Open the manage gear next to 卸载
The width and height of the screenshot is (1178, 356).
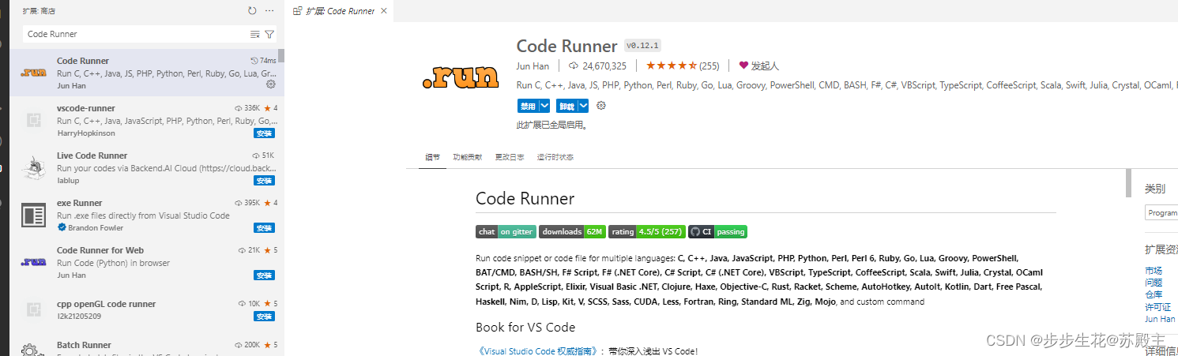click(x=601, y=106)
